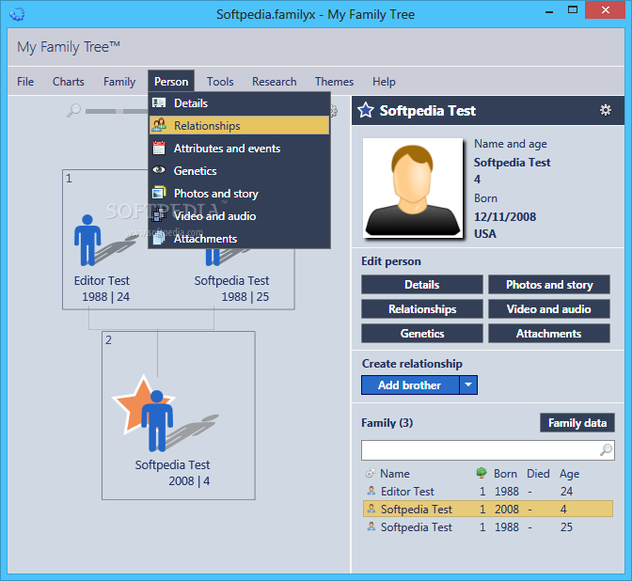Click the Details button under Edit person

pyautogui.click(x=422, y=285)
